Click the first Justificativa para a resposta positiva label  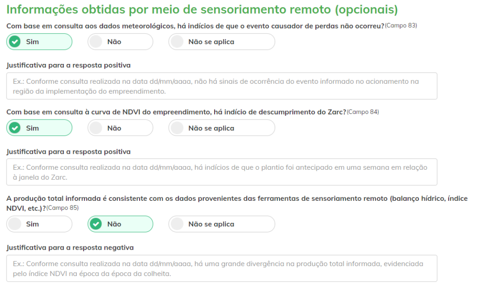tap(68, 65)
